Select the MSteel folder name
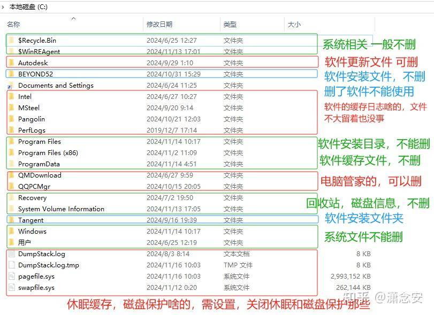Viewport: 434px width, 315px height. (29, 107)
